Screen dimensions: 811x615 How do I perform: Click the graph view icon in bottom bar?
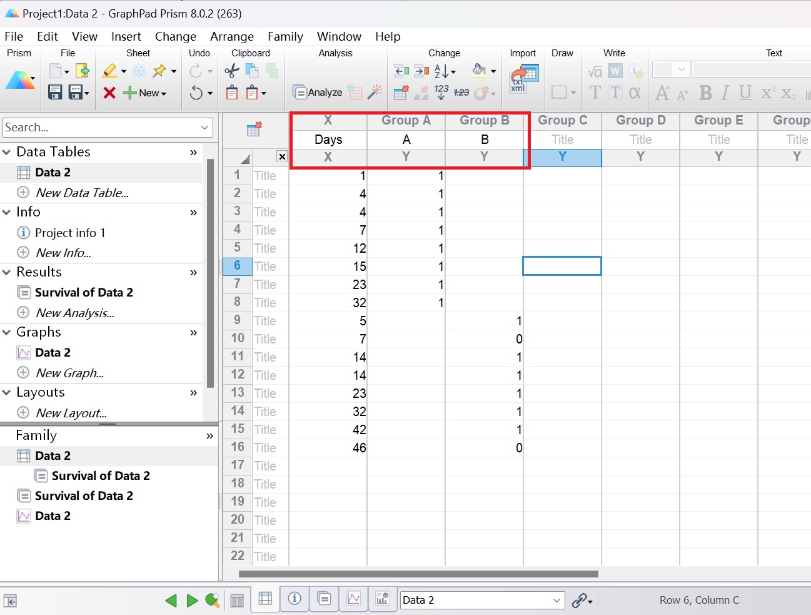(353, 599)
